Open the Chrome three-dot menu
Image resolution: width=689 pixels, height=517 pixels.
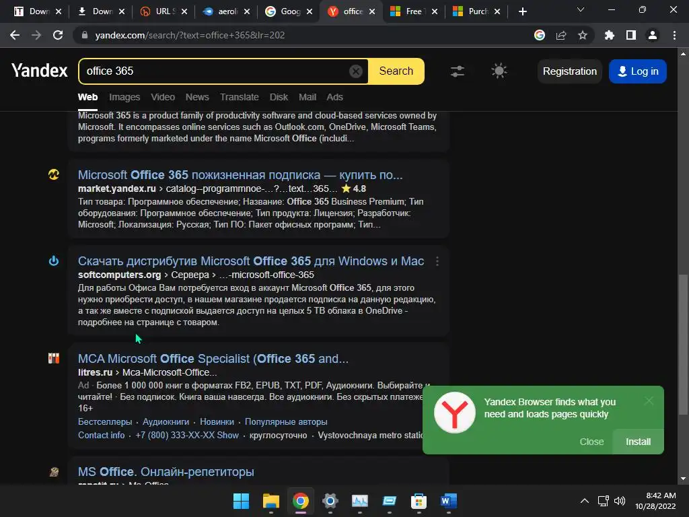pyautogui.click(x=674, y=35)
